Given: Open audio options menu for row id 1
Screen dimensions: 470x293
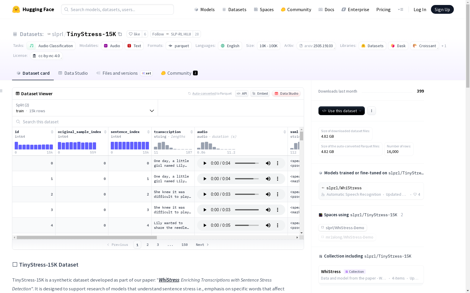Looking at the screenshot, I should point(278,179).
